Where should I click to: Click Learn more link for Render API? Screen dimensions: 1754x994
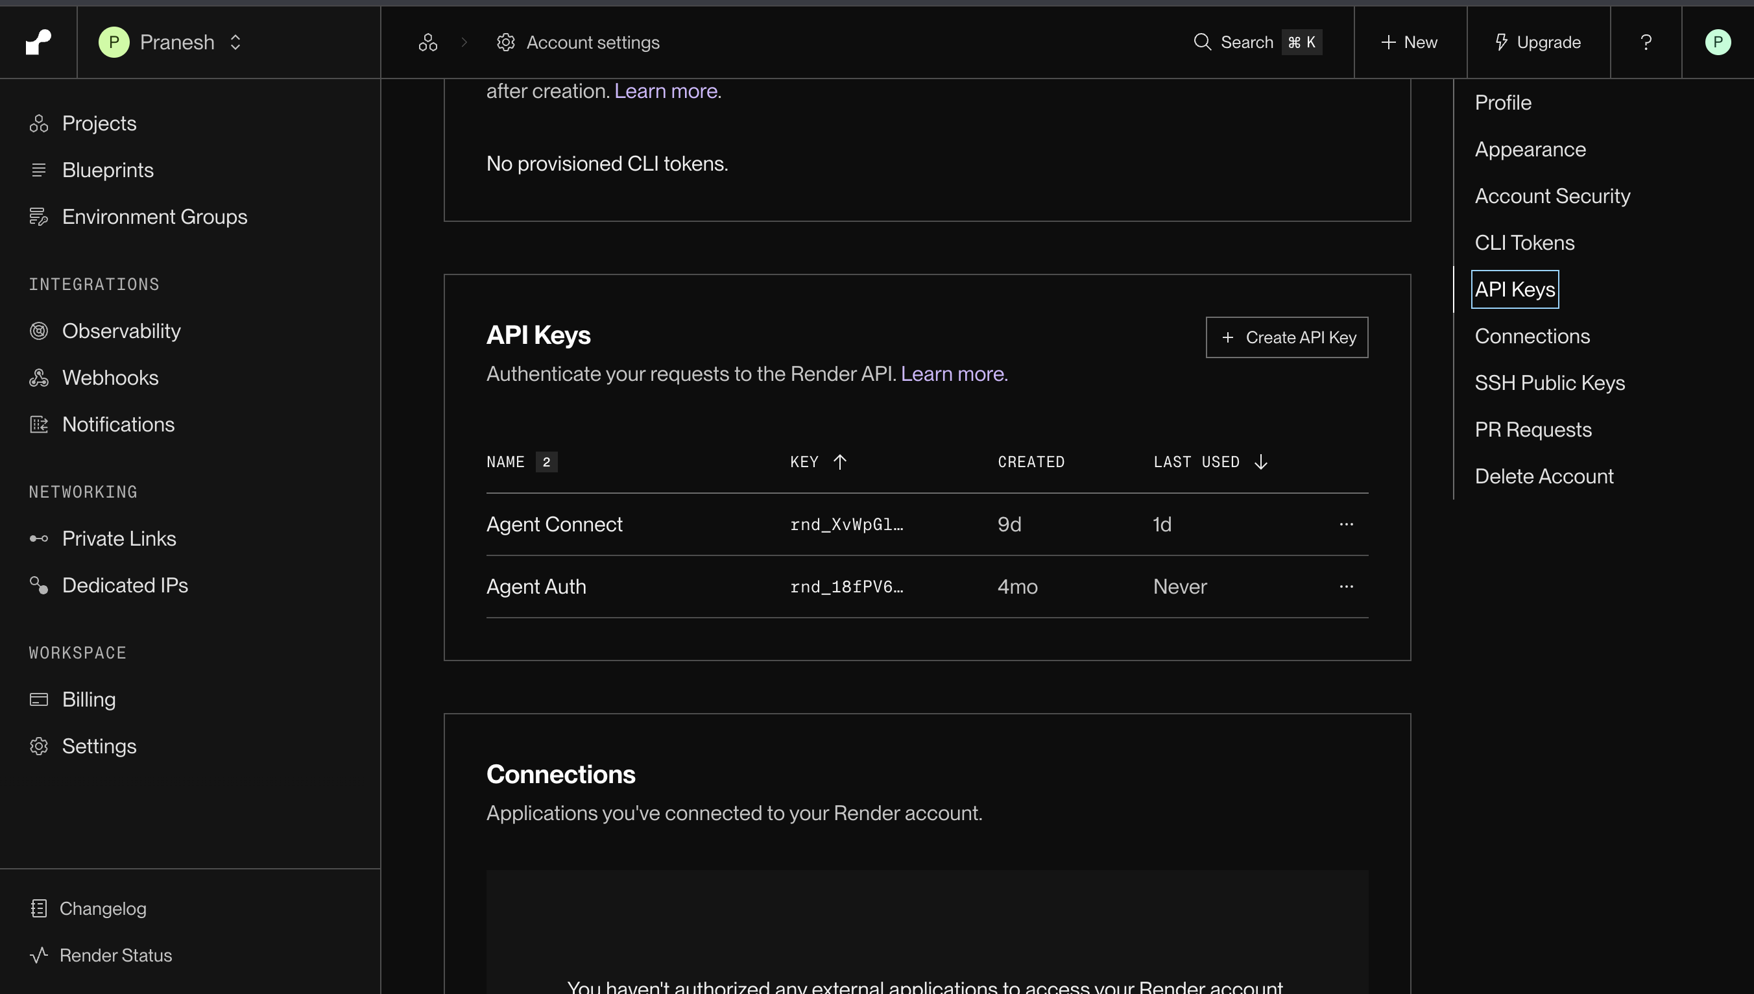pyautogui.click(x=952, y=374)
